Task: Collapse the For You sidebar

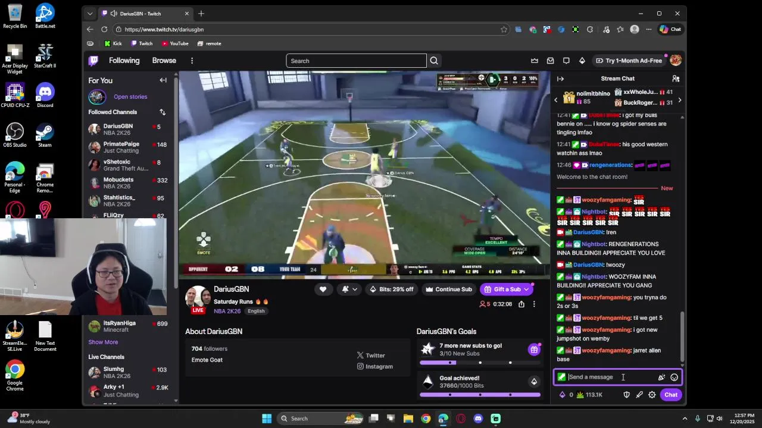Action: click(x=163, y=80)
